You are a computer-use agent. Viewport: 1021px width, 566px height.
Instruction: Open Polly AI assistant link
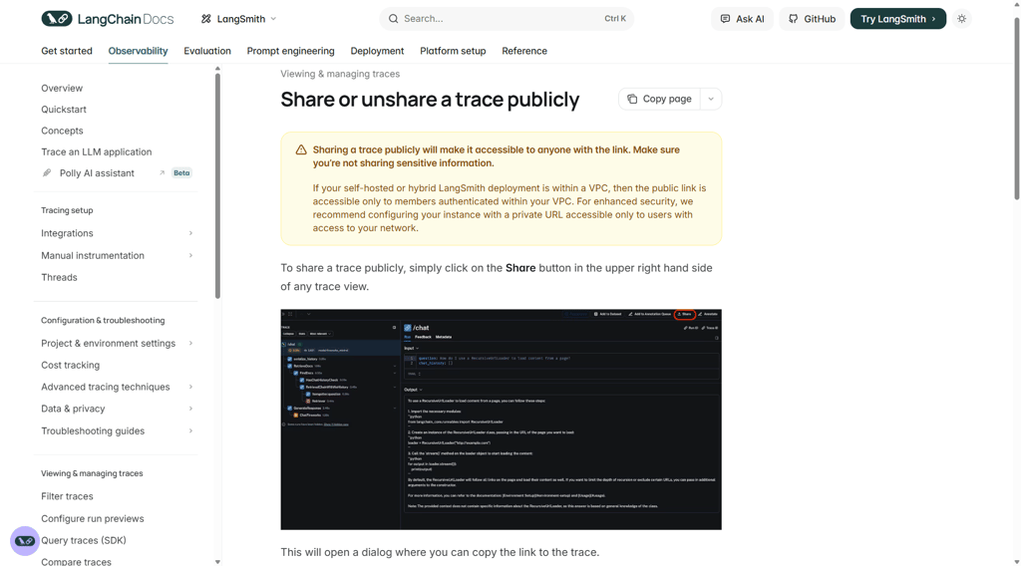97,173
